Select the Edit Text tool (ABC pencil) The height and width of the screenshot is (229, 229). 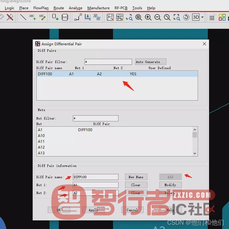click(x=42, y=17)
